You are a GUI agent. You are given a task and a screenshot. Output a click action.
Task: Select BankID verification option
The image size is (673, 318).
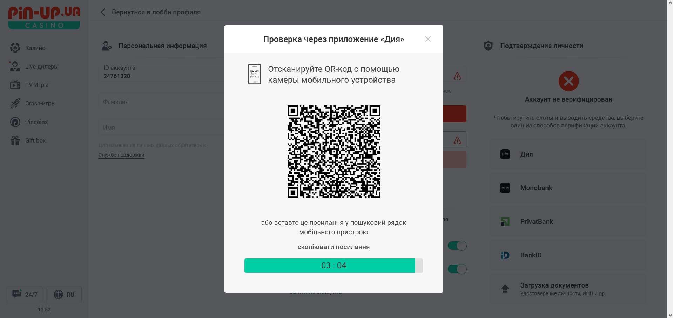click(568, 255)
